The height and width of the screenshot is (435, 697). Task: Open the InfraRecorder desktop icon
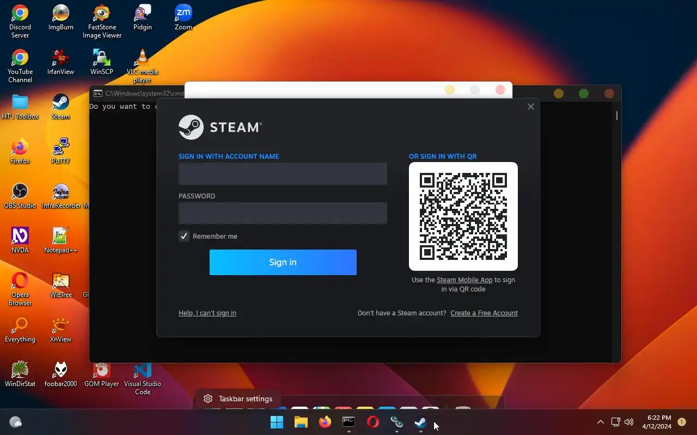click(60, 196)
